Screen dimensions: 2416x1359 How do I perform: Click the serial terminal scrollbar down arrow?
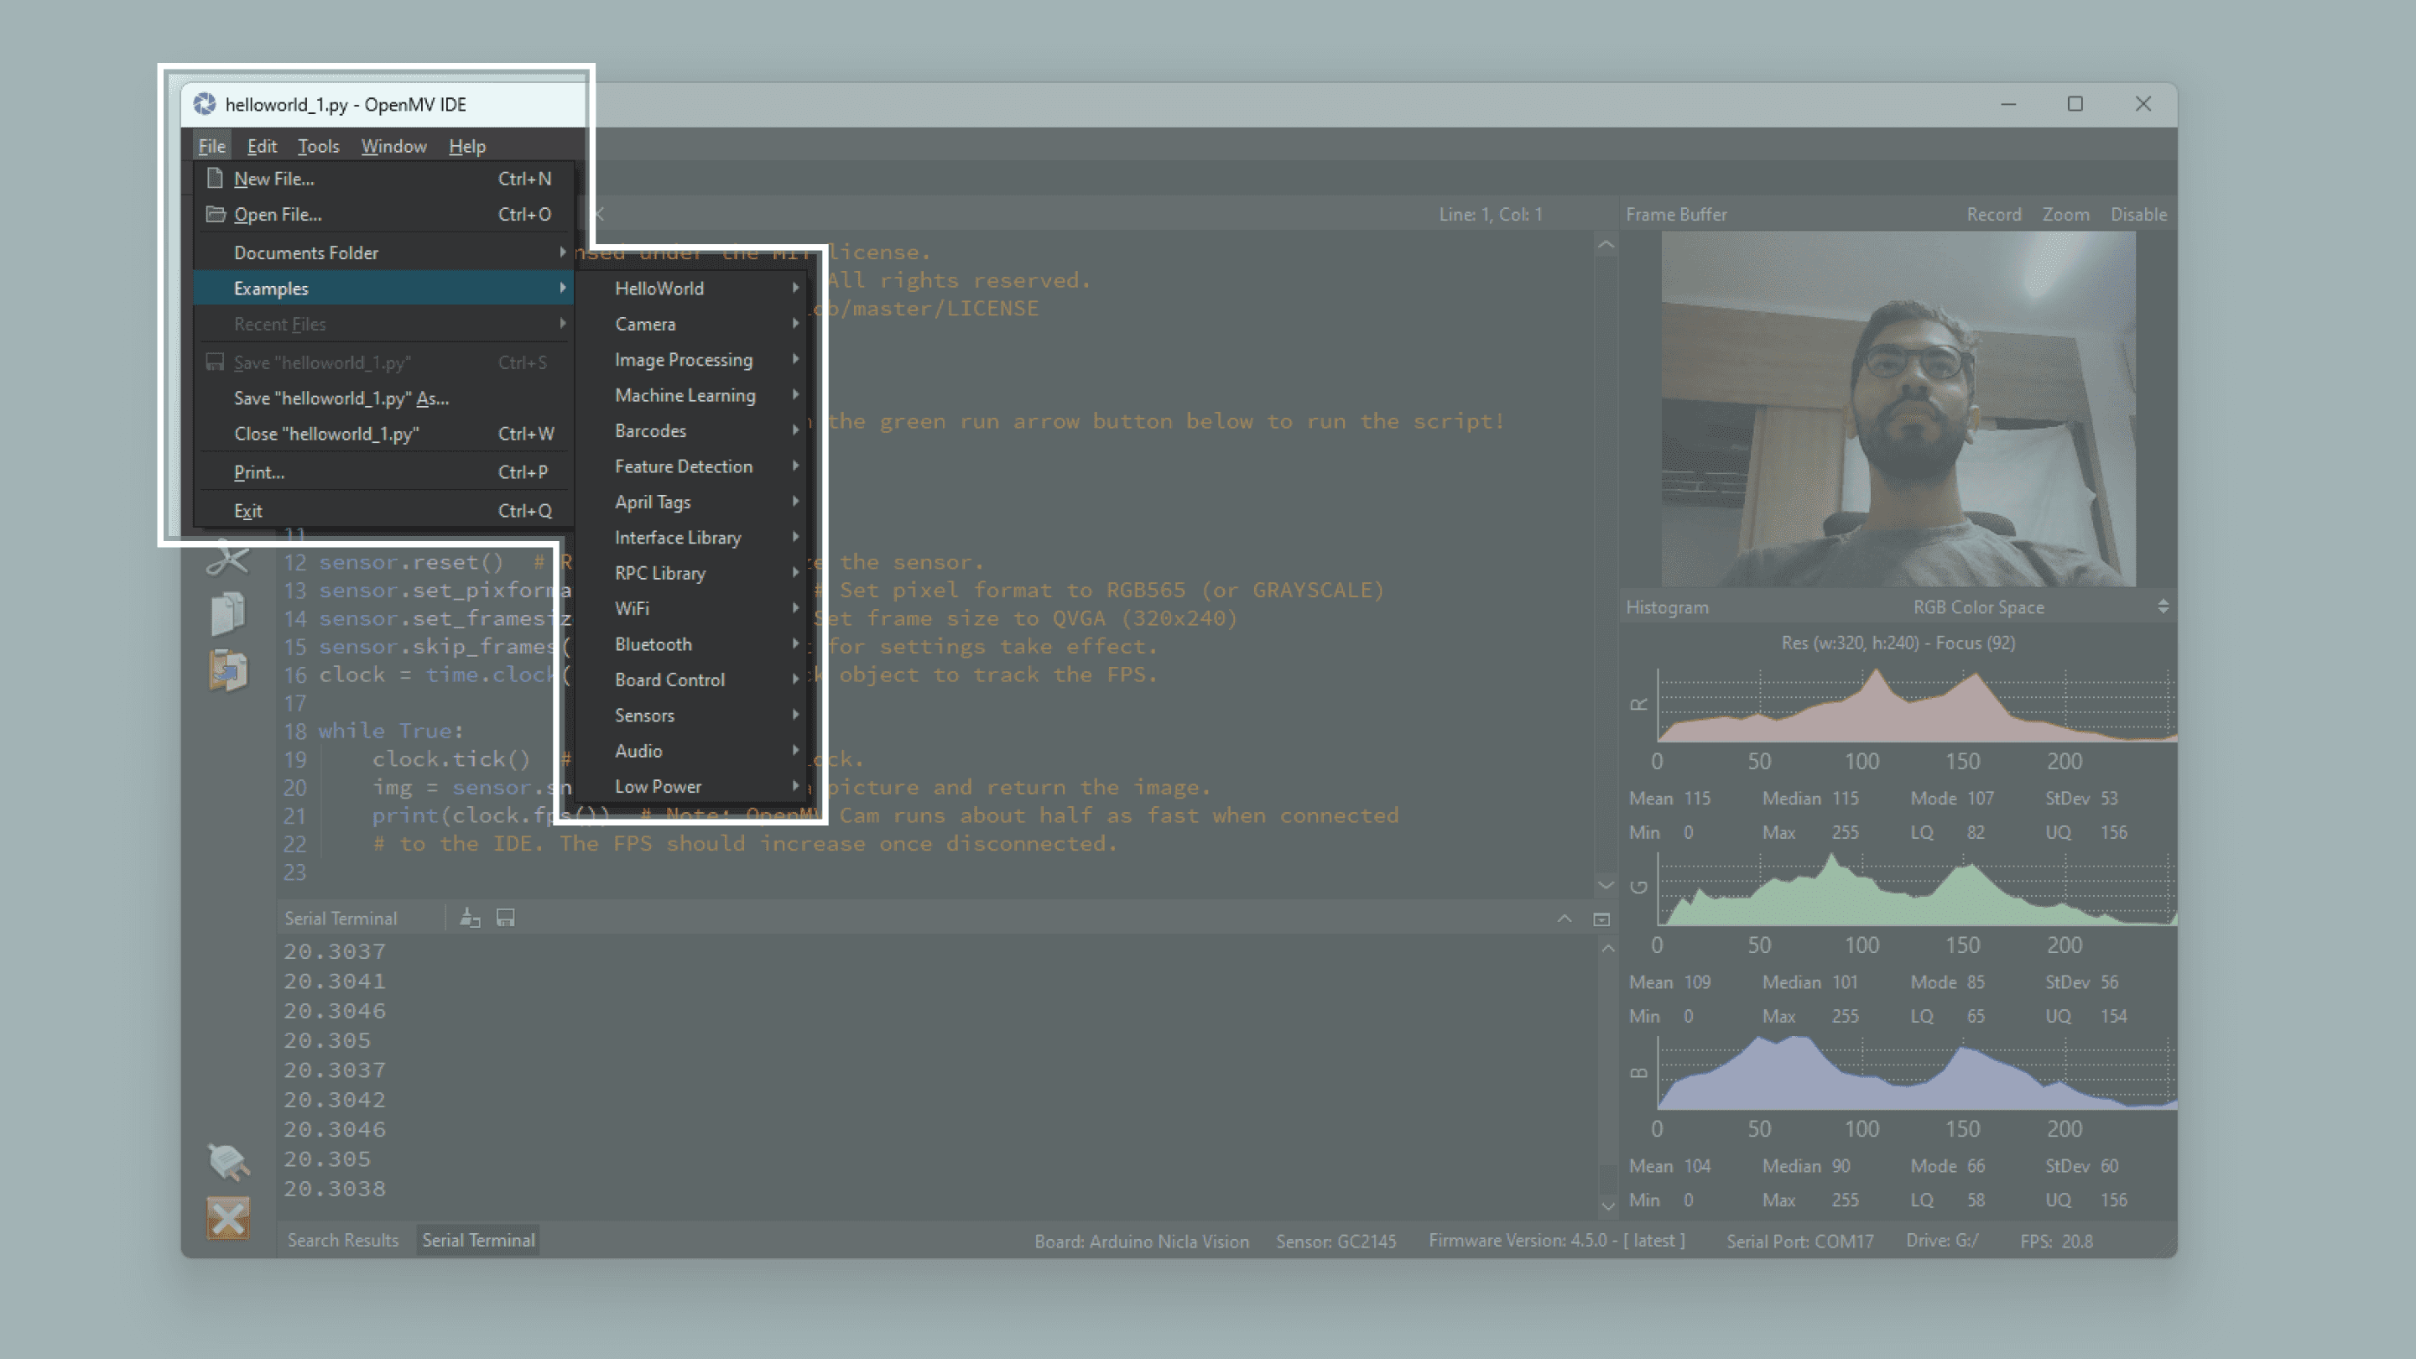1607,1205
